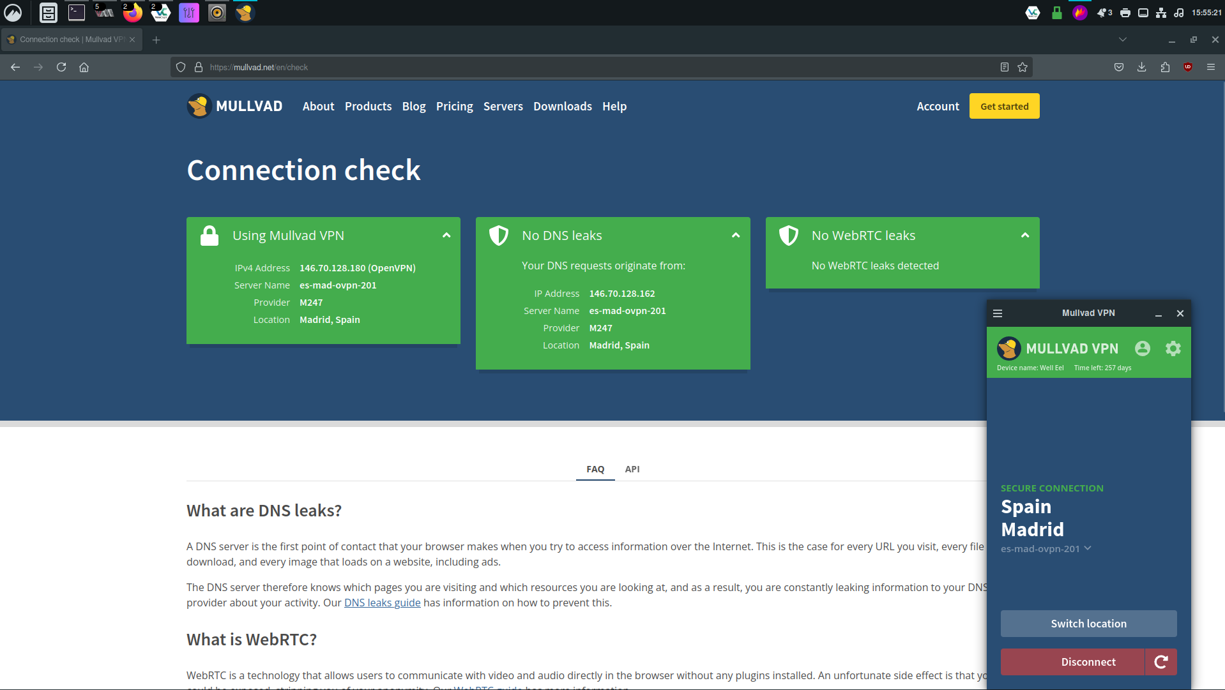Open the Mullvad VPN app hamburger menu
The height and width of the screenshot is (690, 1225).
[x=998, y=313]
